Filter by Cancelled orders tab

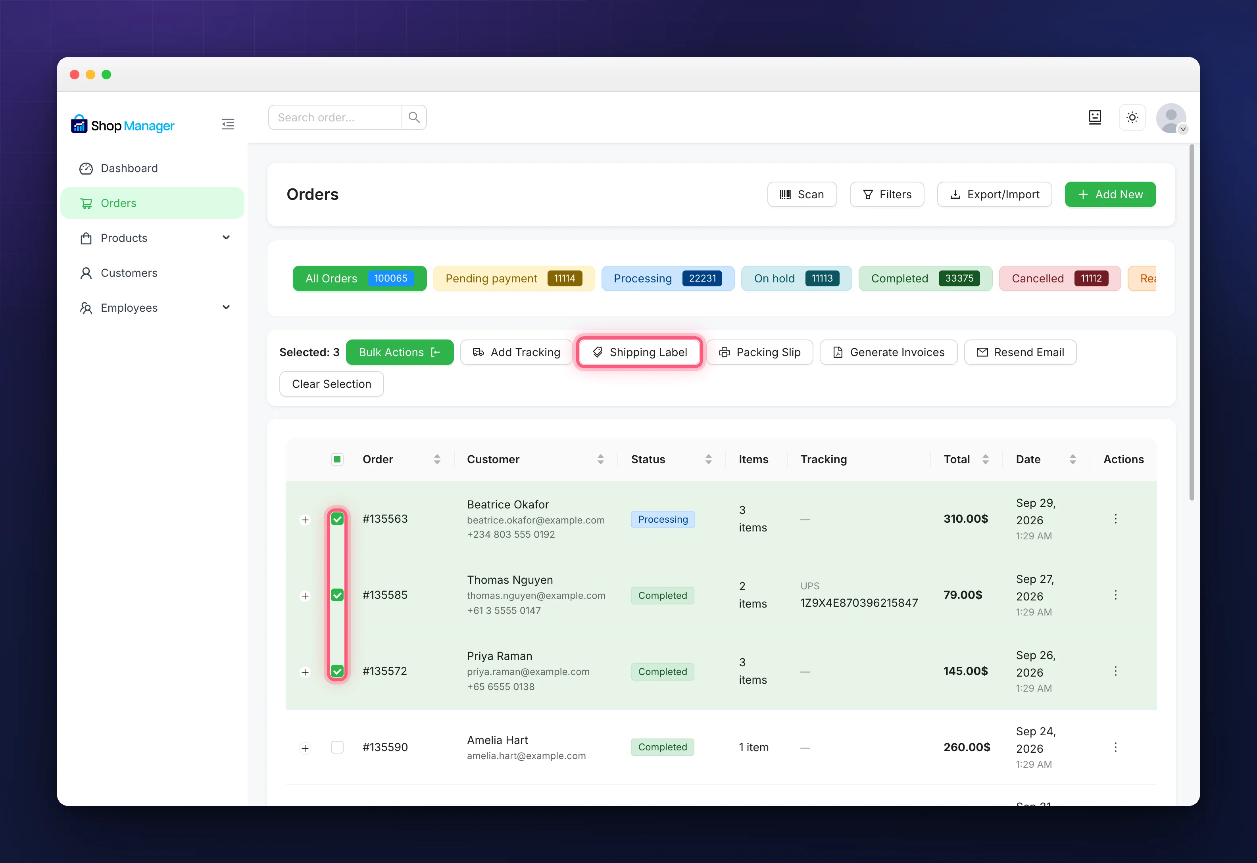[1060, 278]
